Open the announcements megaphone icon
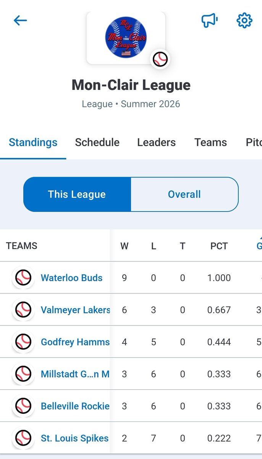The image size is (262, 459). coord(210,20)
